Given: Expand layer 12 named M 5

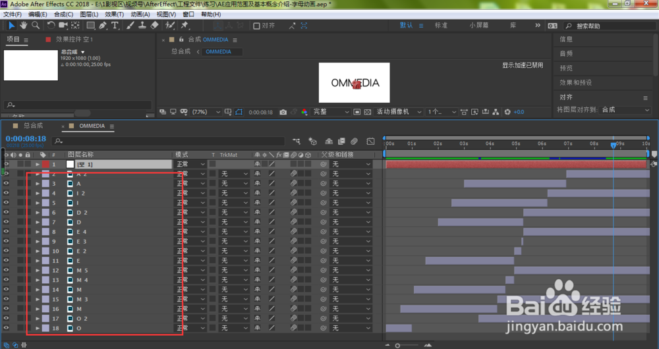Looking at the screenshot, I should [x=38, y=270].
